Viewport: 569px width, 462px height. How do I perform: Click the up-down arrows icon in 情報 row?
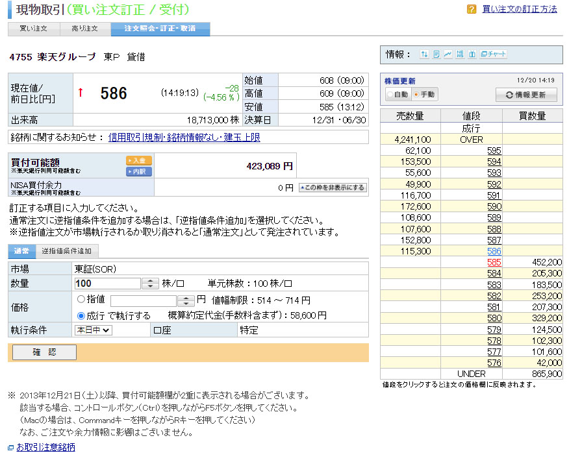pos(424,55)
